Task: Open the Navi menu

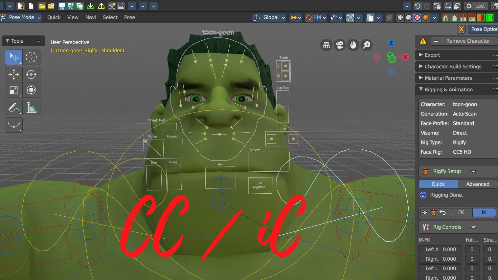Action: pyautogui.click(x=91, y=17)
